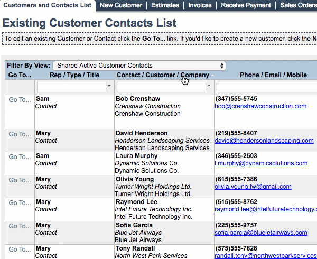Viewport: 317px width, 259px height.
Task: Click Go To... for Bob Crenshaw
Action: [x=20, y=100]
